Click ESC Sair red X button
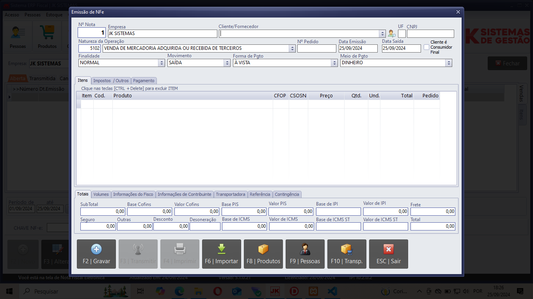The image size is (533, 299). pyautogui.click(x=389, y=254)
